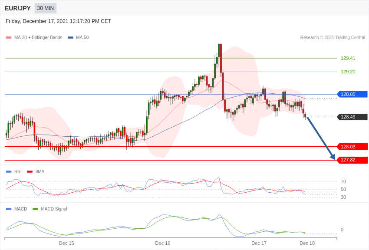Click the MA 20 + Bollinger Bands legend swatch
369x250 pixels.
tap(9, 38)
